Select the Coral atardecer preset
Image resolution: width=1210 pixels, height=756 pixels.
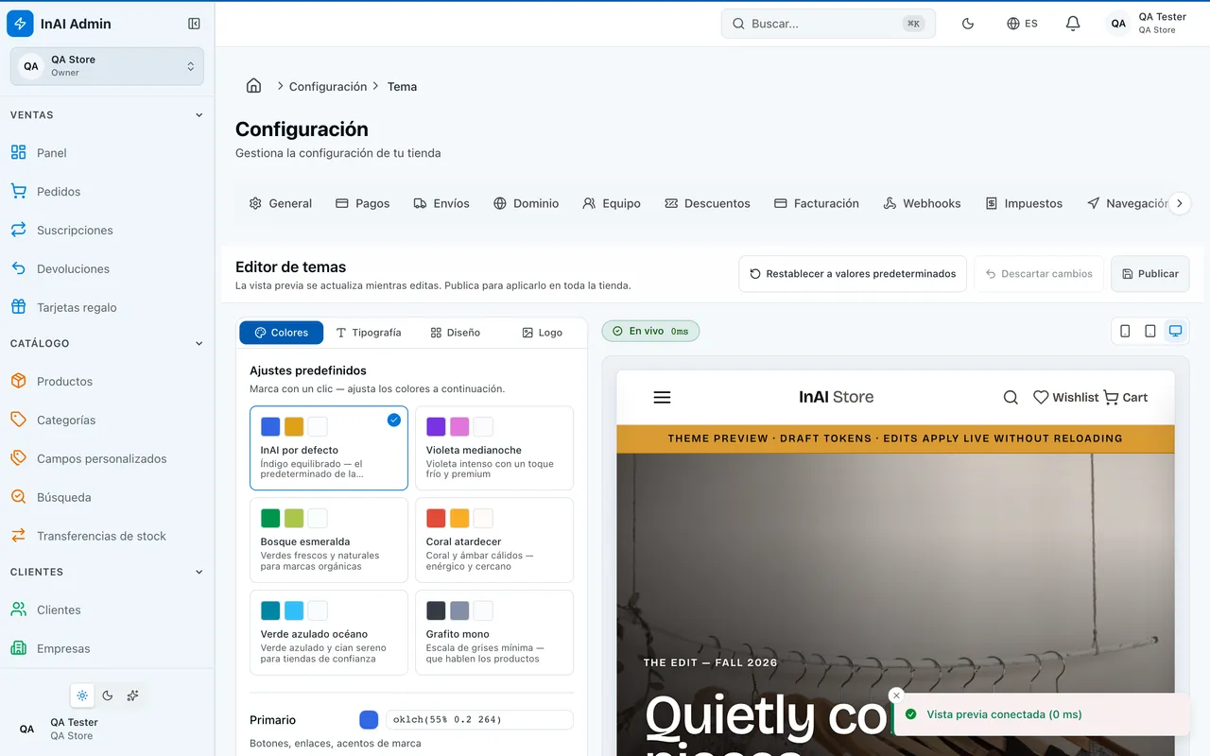(x=494, y=541)
